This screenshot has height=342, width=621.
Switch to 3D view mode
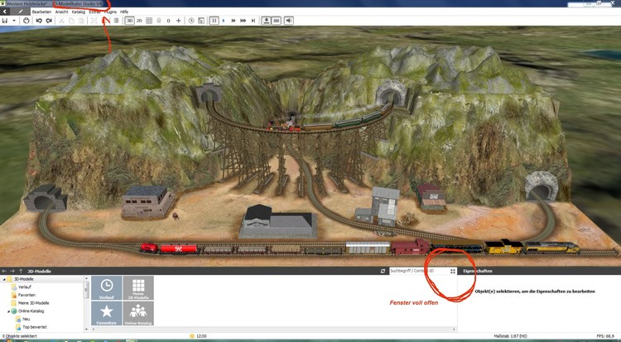[x=130, y=20]
